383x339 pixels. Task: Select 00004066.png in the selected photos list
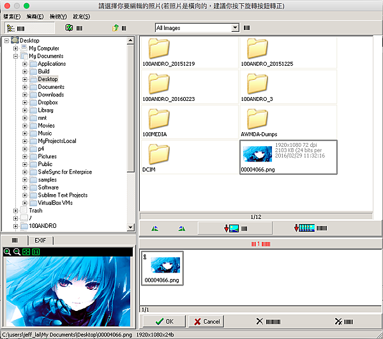162,268
